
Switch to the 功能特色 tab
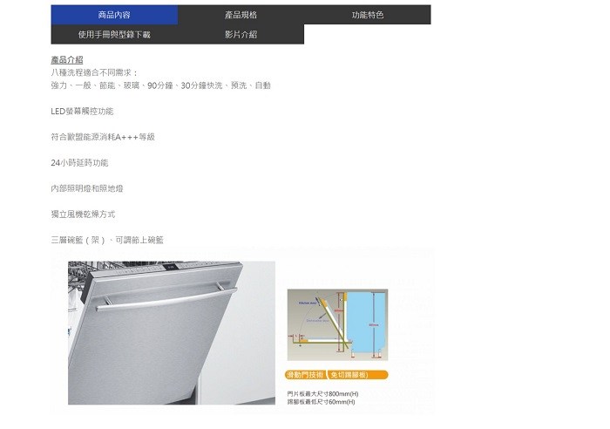pos(368,15)
